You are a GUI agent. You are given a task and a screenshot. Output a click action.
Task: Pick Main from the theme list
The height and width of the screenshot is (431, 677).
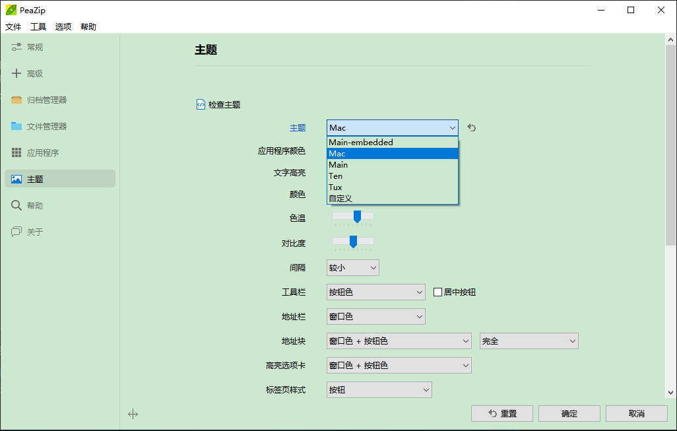(393, 164)
